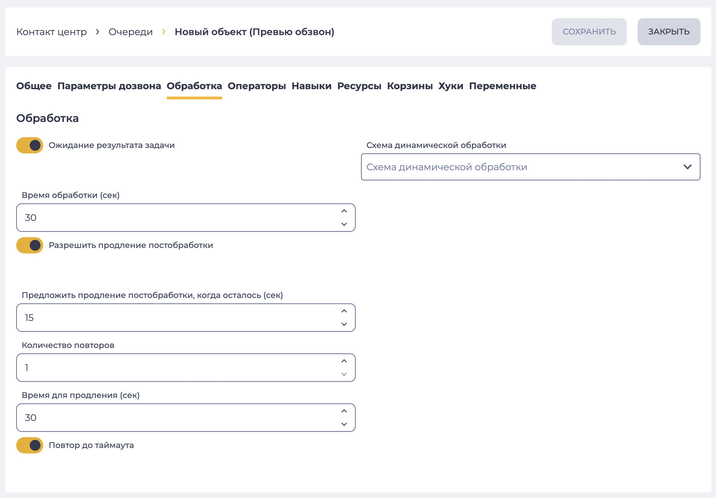The image size is (716, 498).
Task: Navigate to Контакт центр breadcrumb
Action: 52,32
